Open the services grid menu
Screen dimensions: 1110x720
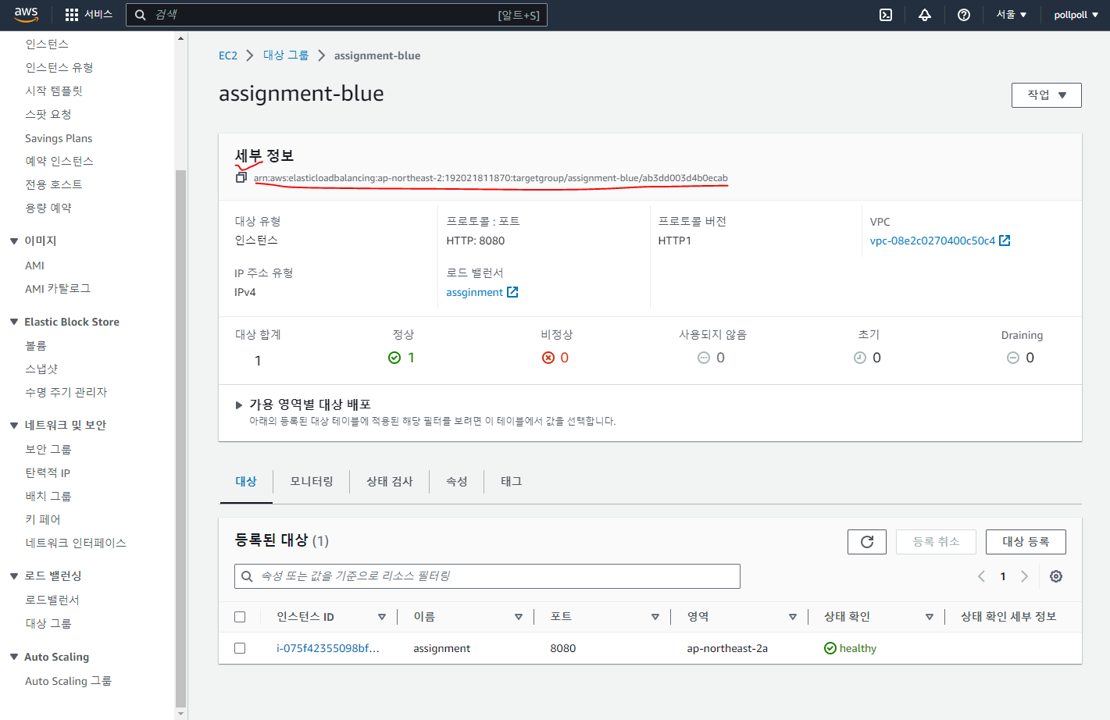click(x=88, y=15)
